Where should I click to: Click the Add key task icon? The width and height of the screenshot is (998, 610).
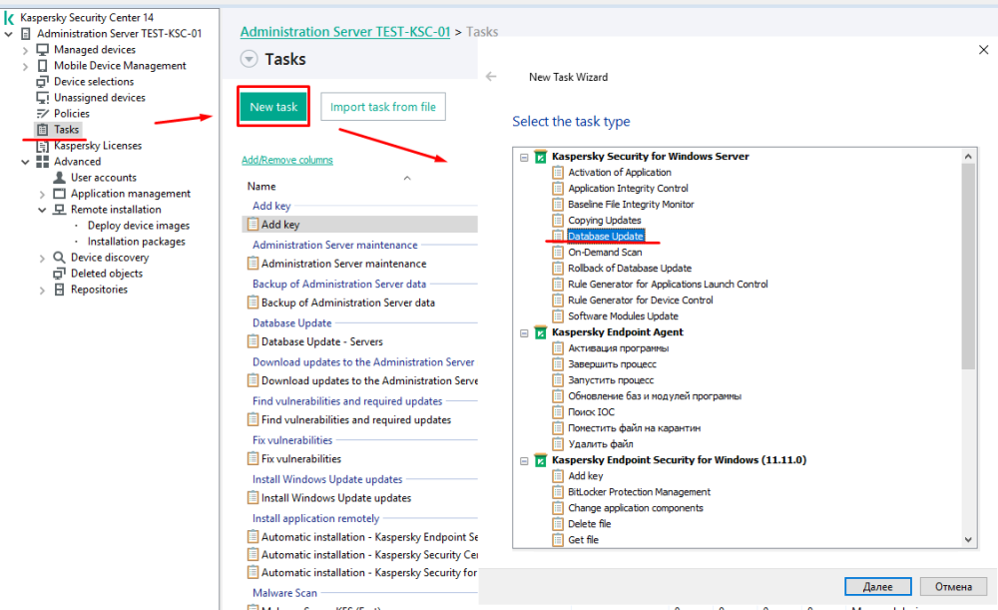(253, 225)
